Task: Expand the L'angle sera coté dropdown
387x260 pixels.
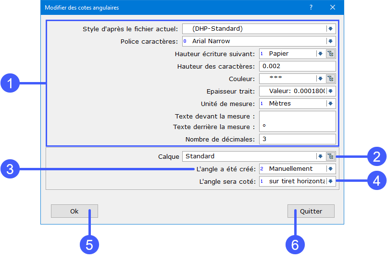Action: 330,181
